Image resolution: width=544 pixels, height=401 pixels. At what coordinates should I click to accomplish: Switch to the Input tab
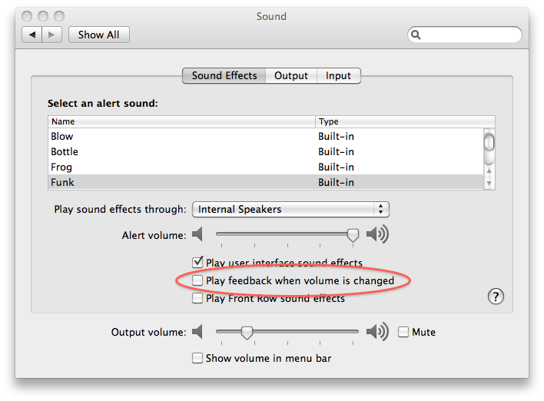(338, 75)
